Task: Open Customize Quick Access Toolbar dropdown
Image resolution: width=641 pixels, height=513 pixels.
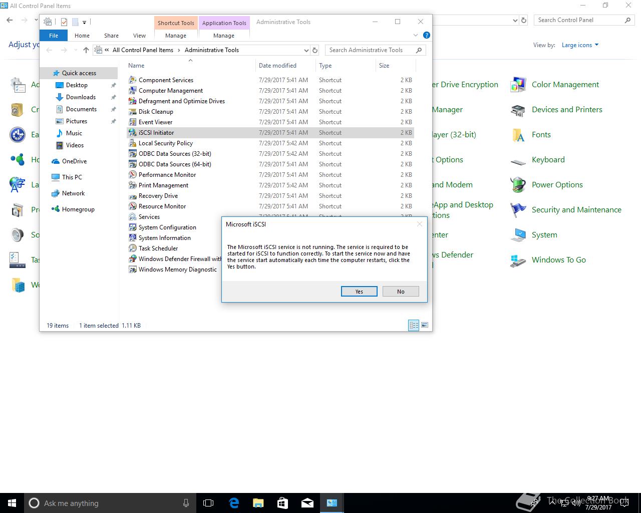Action: (84, 22)
